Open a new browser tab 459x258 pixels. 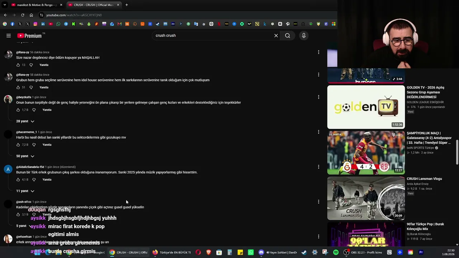point(127,5)
